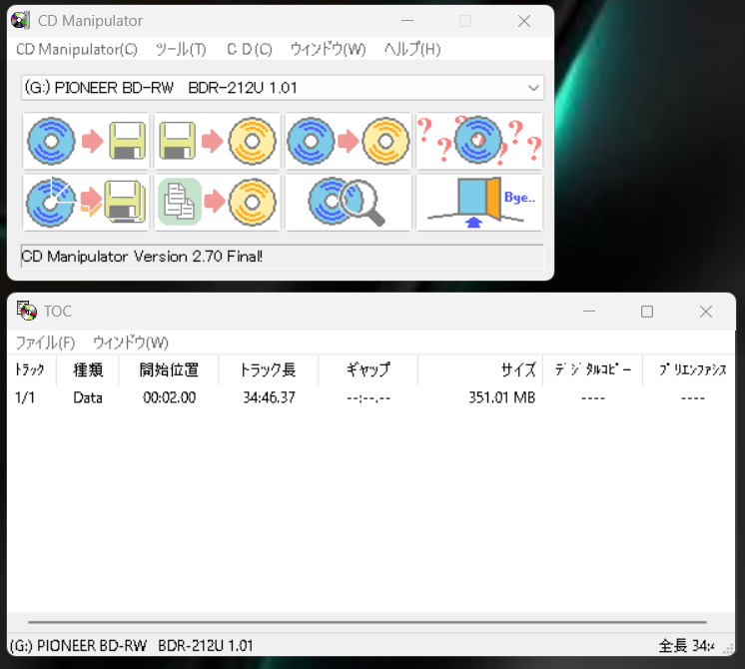Click the 開始位置 column header
The width and height of the screenshot is (745, 669).
168,370
